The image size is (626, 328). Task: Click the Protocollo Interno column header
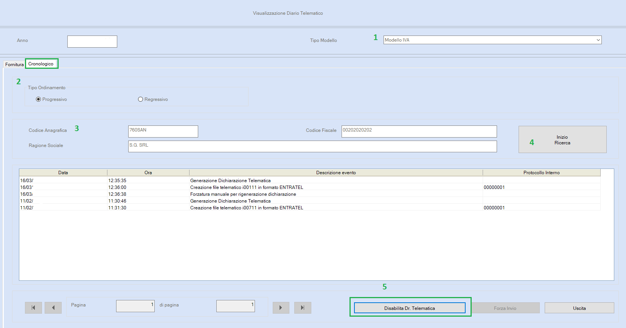542,173
